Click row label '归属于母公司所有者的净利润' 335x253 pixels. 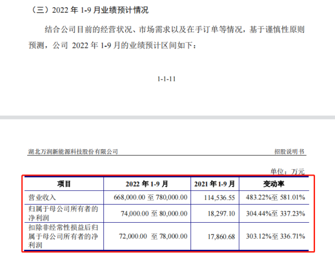click(x=63, y=213)
